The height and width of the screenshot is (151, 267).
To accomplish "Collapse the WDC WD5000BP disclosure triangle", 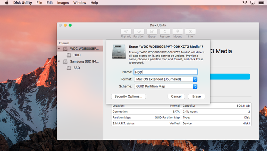I will pos(59,49).
